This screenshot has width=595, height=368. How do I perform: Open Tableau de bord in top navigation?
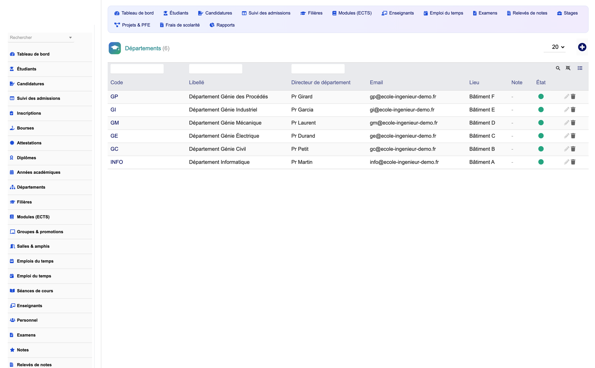134,13
